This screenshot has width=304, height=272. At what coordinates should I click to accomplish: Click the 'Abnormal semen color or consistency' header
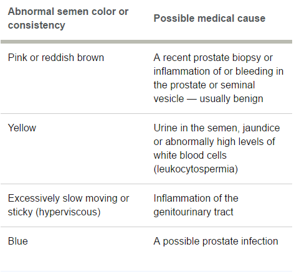click(x=68, y=18)
